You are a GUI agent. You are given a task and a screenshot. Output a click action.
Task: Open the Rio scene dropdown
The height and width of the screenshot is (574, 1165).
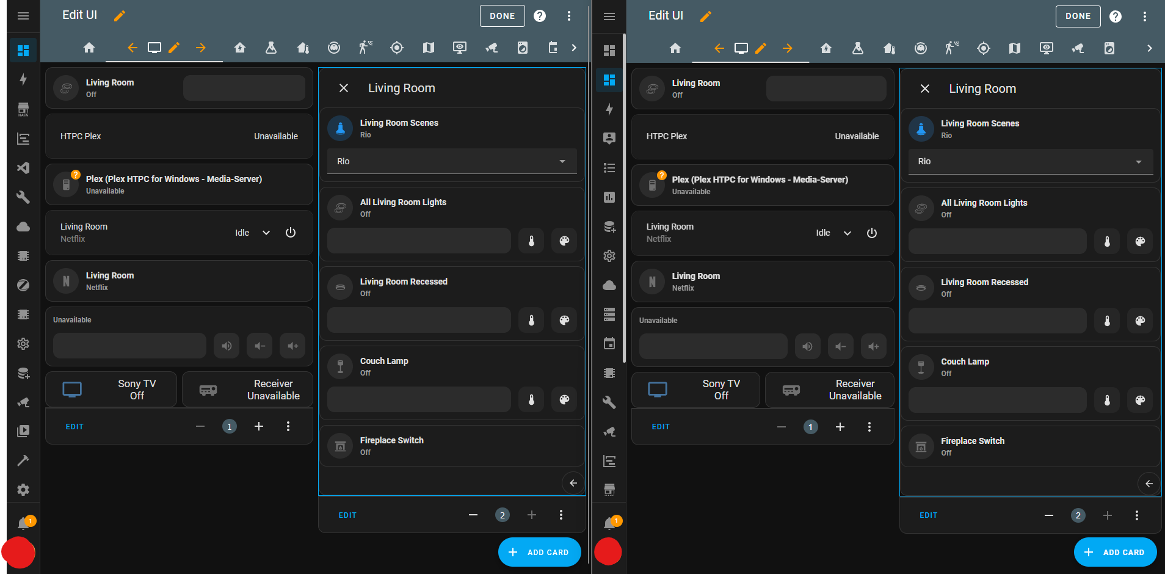click(561, 161)
